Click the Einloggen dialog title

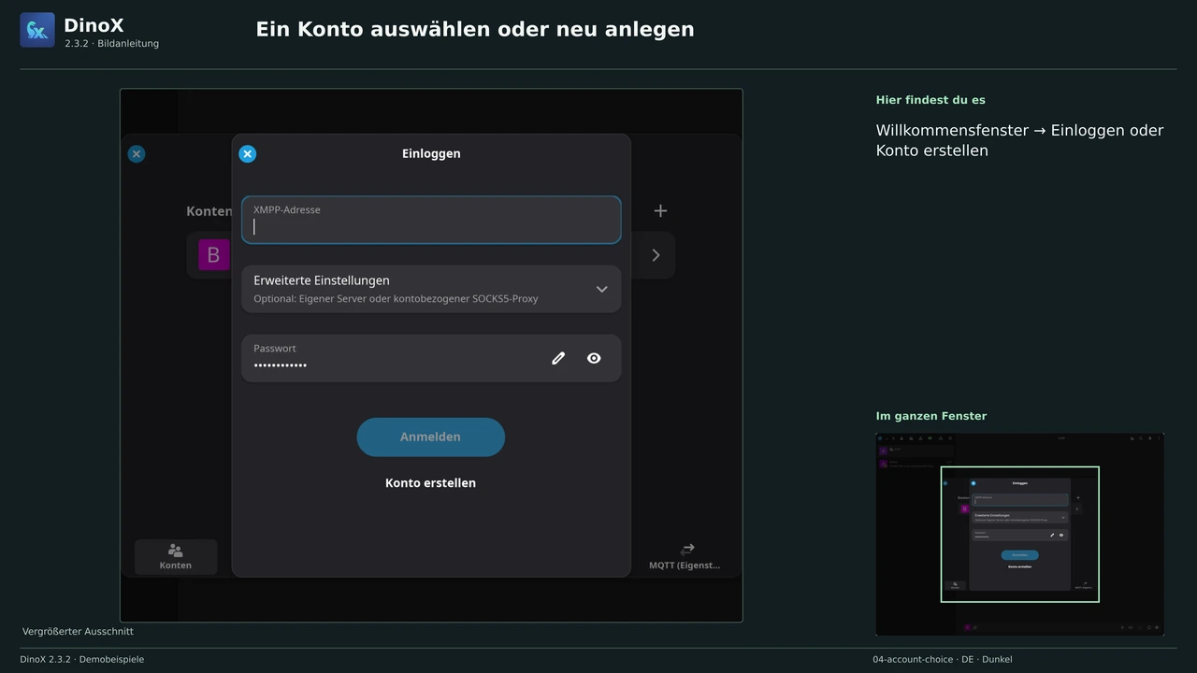click(x=431, y=153)
